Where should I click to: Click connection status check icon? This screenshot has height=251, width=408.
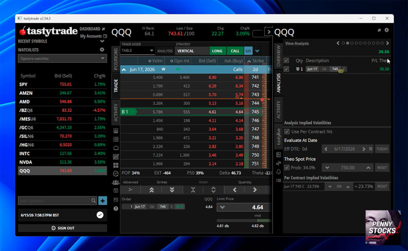click(x=100, y=215)
